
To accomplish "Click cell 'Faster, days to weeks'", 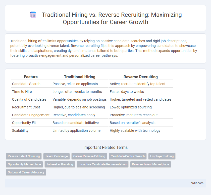I will [141, 92].
